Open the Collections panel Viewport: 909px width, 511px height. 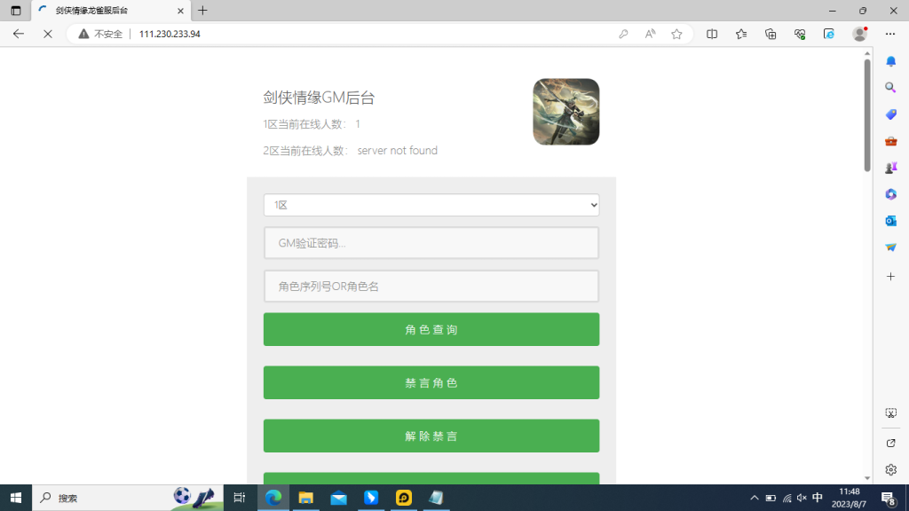pyautogui.click(x=770, y=34)
